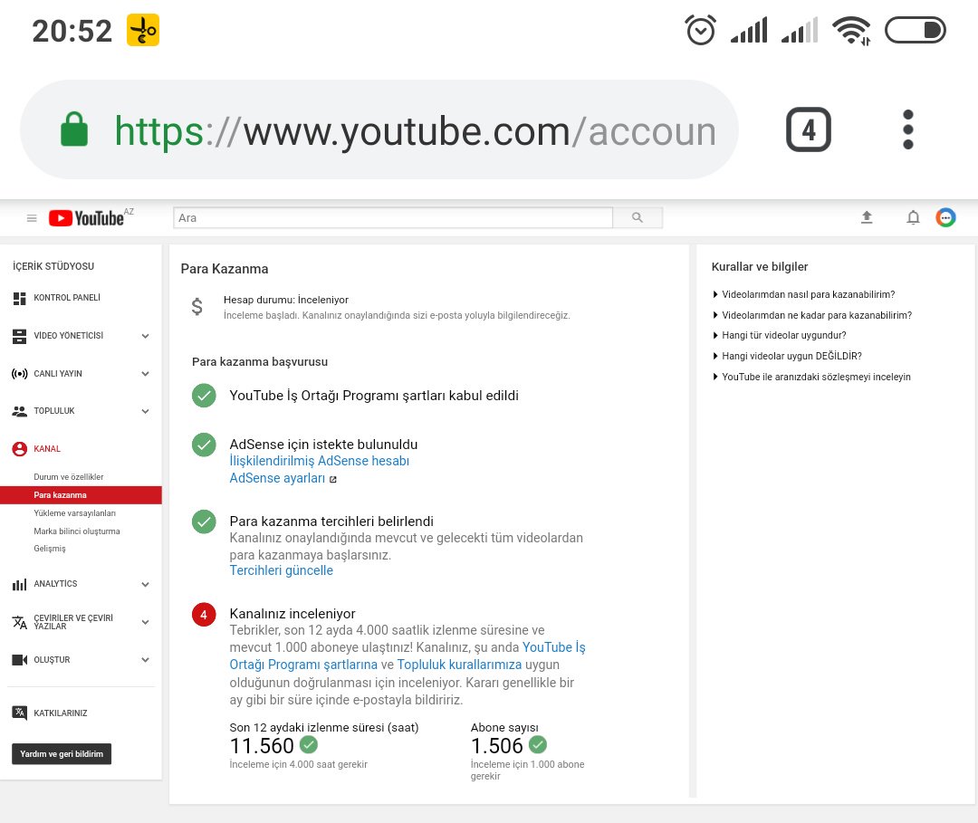Expand 'Hangi tür videolar uygundur?'
This screenshot has width=978, height=823.
(780, 335)
